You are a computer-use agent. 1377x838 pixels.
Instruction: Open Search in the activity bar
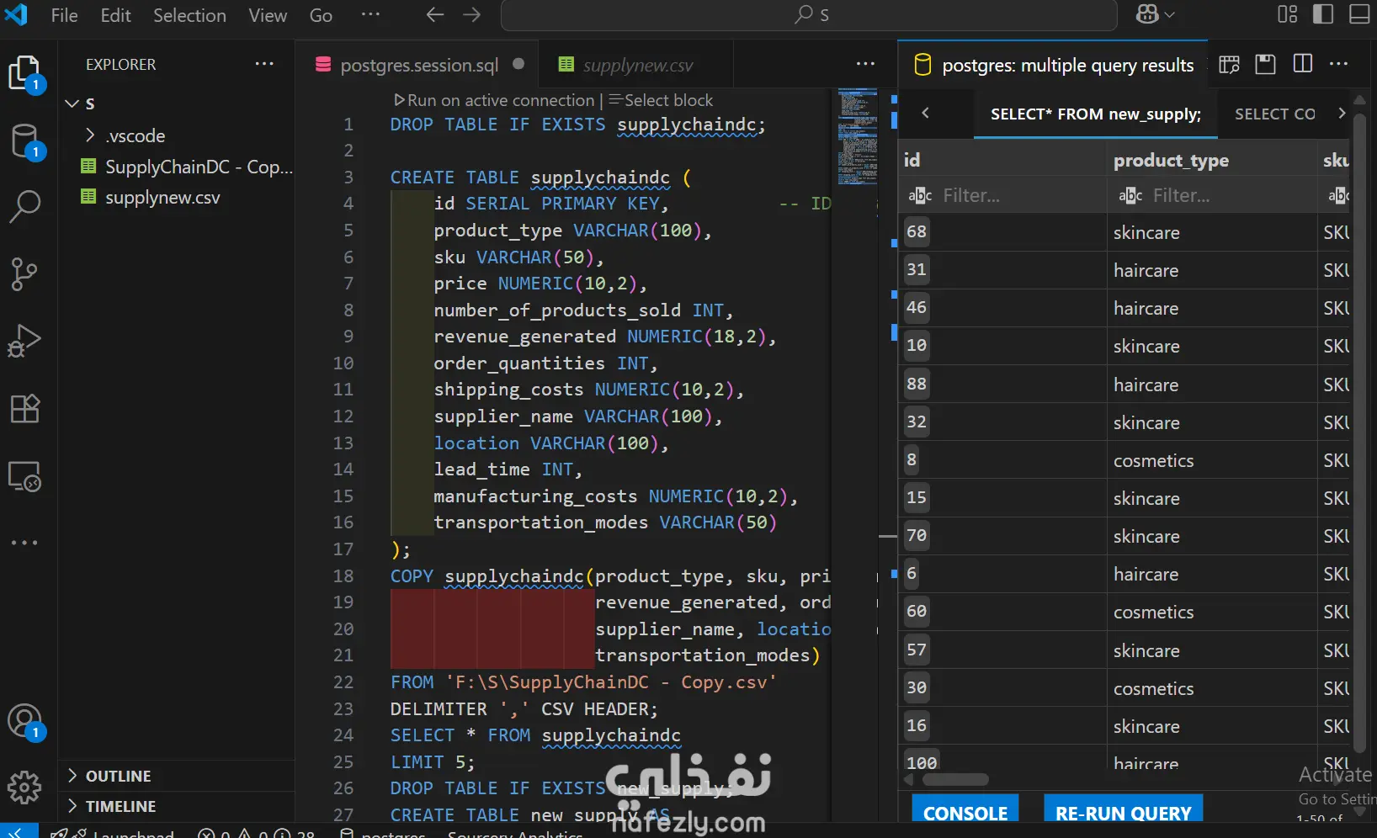click(x=24, y=206)
